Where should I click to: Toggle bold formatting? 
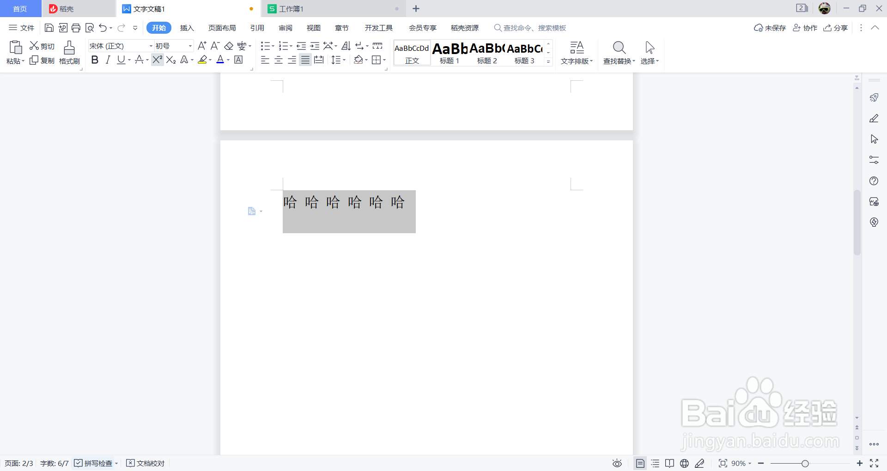(x=95, y=60)
